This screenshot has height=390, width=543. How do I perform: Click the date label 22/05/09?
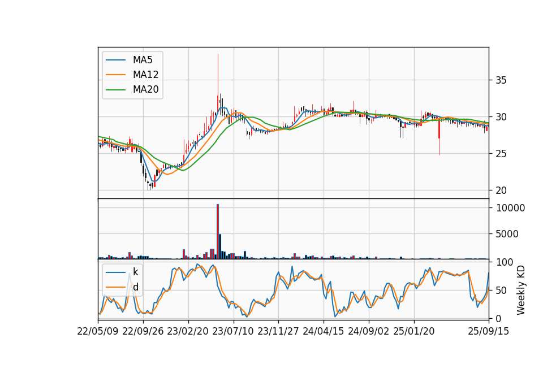pyautogui.click(x=98, y=331)
